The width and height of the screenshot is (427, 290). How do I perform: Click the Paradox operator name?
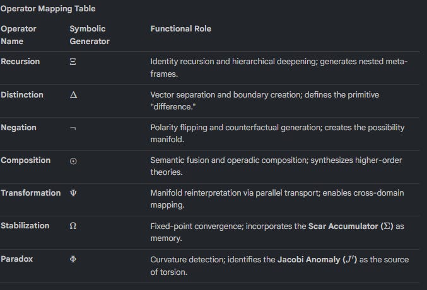coord(18,259)
